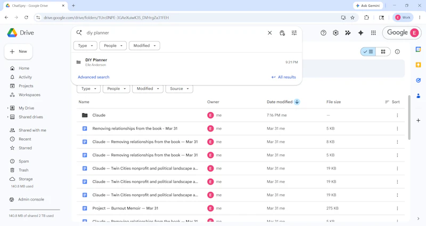This screenshot has height=226, width=426.
Task: Open Workspaces in sidebar
Action: click(x=29, y=95)
